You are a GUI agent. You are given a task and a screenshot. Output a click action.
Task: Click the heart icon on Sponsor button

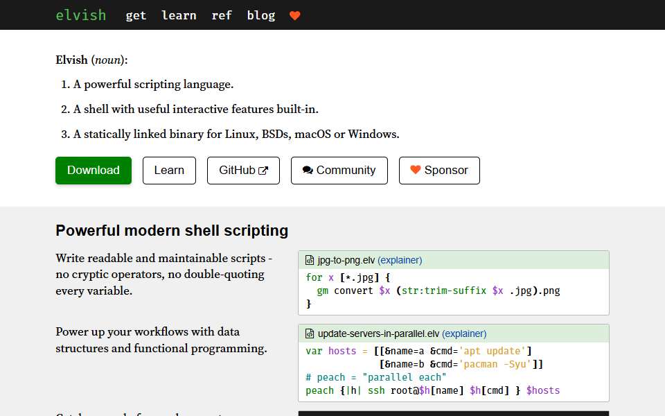(x=415, y=170)
